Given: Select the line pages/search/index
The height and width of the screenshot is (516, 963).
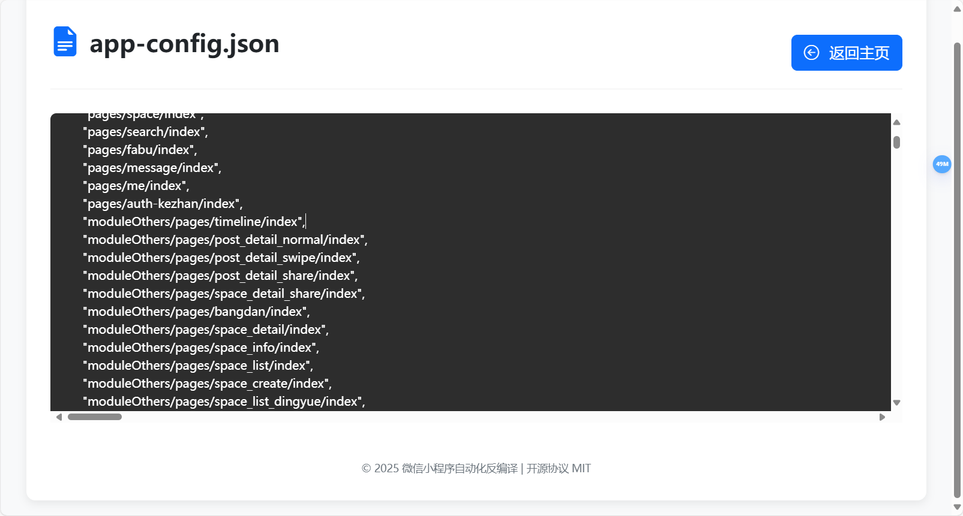Looking at the screenshot, I should click(144, 131).
